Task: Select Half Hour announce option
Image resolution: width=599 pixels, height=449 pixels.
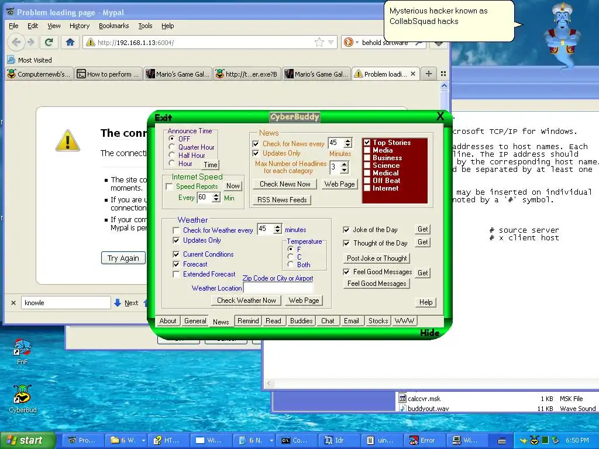Action: pyautogui.click(x=171, y=155)
